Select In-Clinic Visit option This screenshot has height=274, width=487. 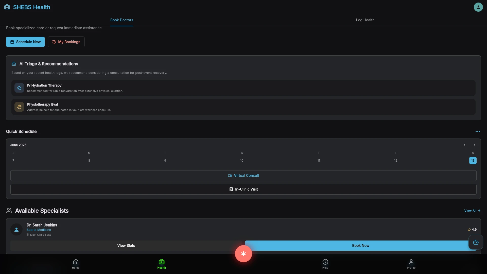tap(243, 189)
